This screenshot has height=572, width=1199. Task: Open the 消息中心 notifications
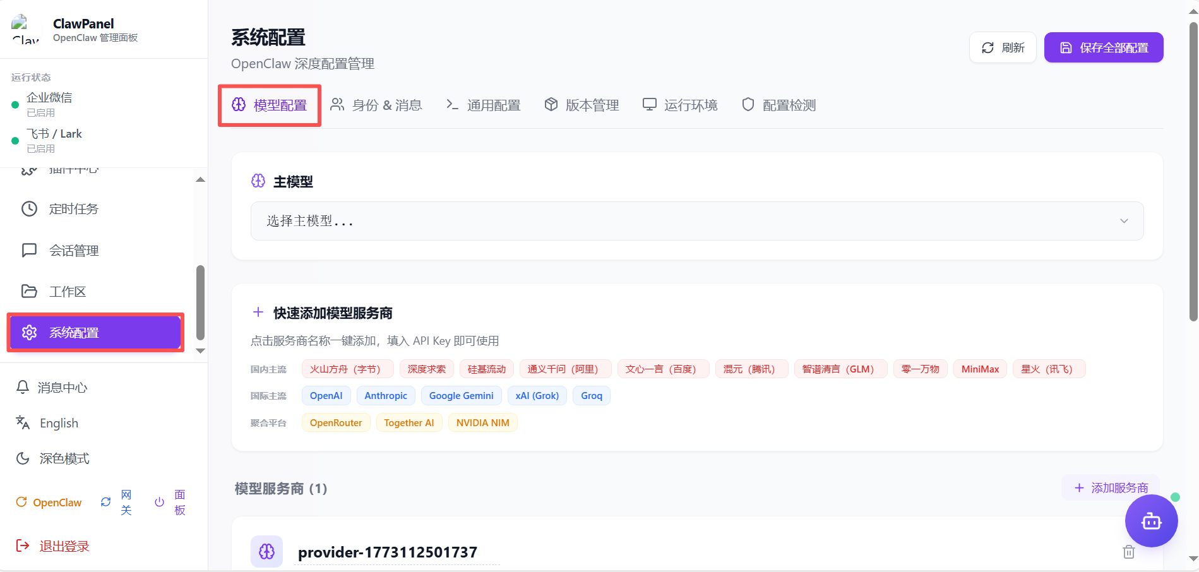pos(52,388)
